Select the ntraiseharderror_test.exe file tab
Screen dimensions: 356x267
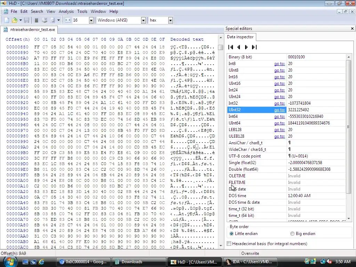coord(29,30)
